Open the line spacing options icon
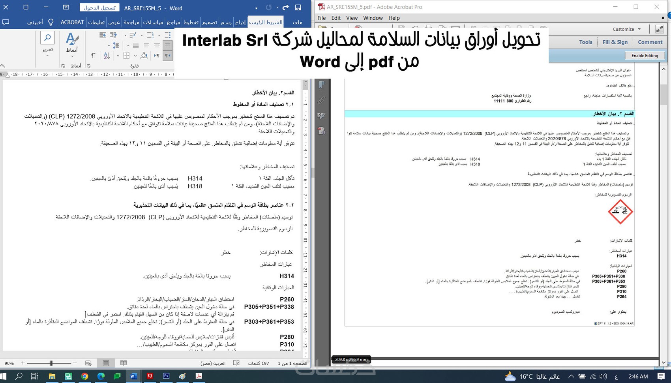Screen dimensions: 671x383 click(116, 45)
